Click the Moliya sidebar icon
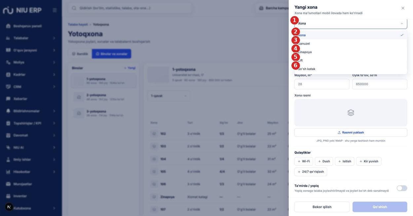The height and width of the screenshot is (216, 413). pos(8,62)
